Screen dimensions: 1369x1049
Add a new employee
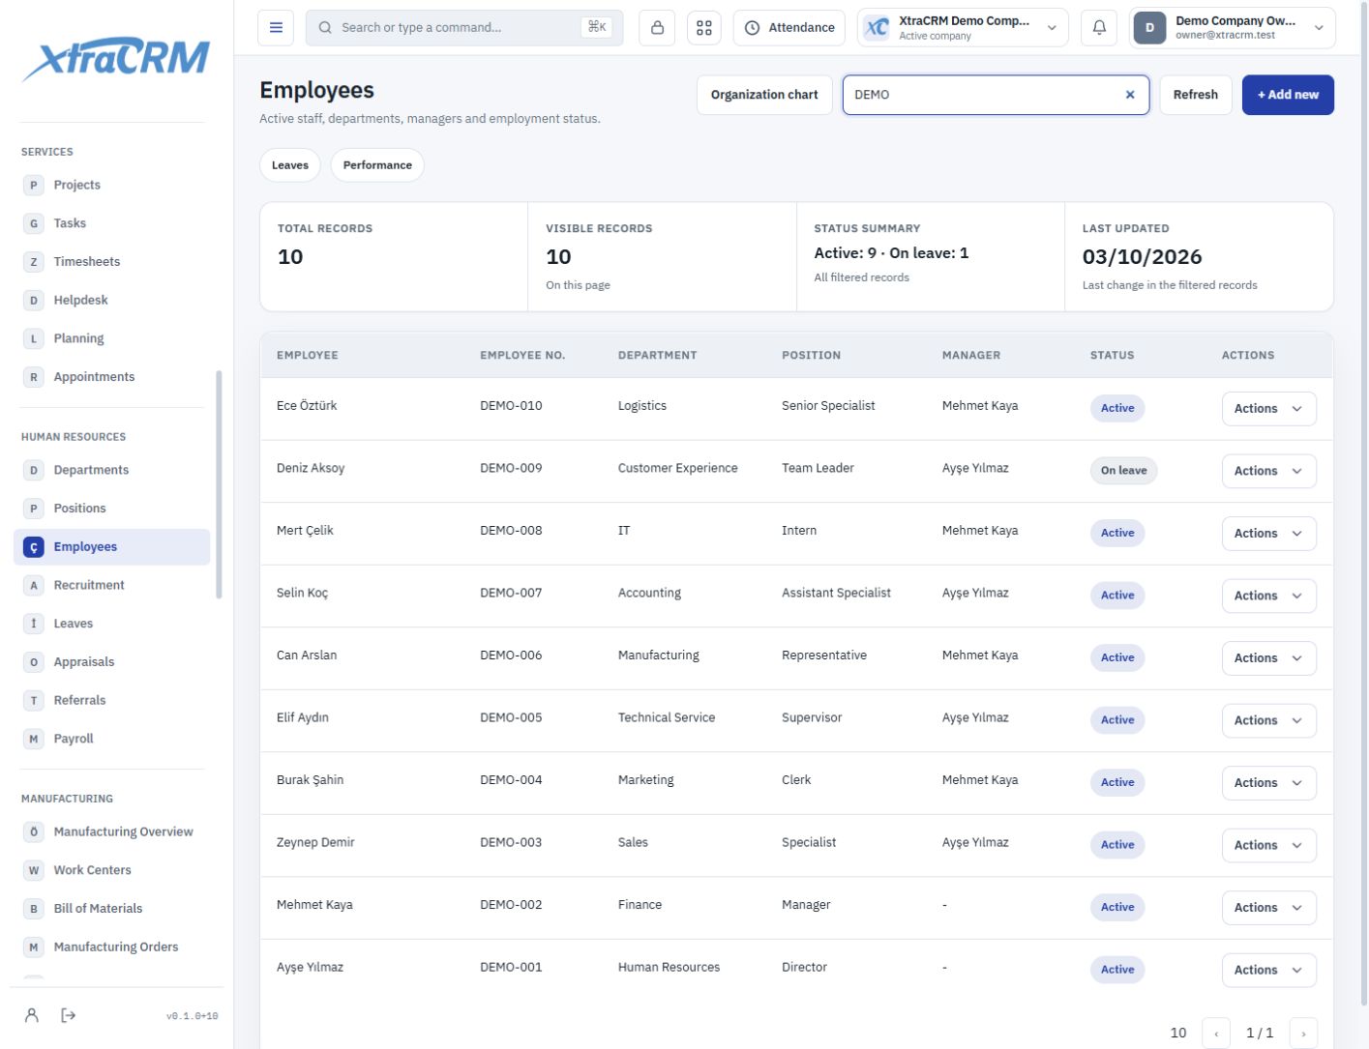(1288, 95)
